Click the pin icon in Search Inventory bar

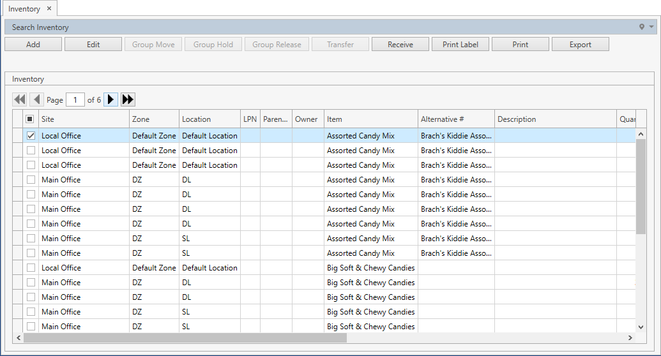(x=642, y=27)
